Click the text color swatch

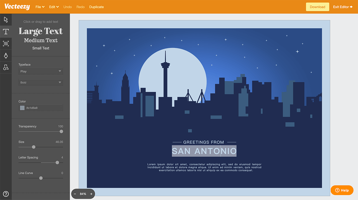coord(22,108)
